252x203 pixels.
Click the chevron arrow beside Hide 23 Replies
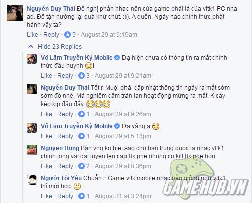[31, 46]
